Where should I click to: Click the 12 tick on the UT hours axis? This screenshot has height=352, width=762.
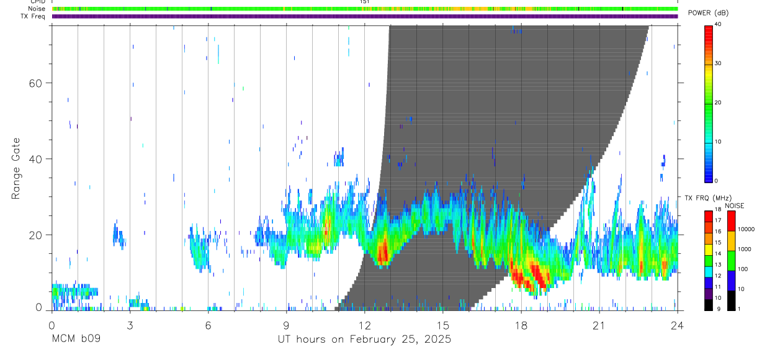(364, 325)
